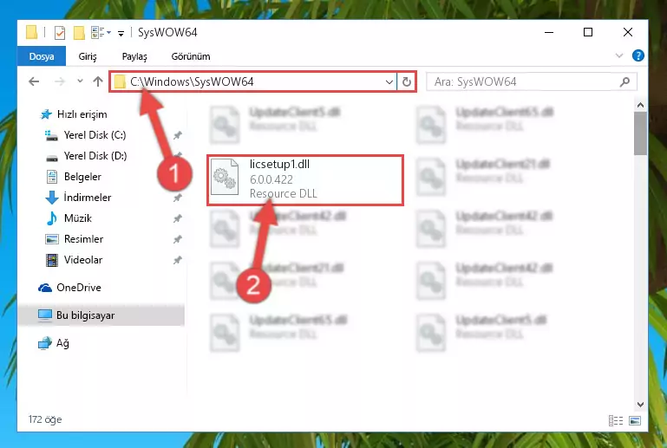Screen dimensions: 667x448
Task: Select OneDrive in navigation pane
Action: pyautogui.click(x=79, y=288)
